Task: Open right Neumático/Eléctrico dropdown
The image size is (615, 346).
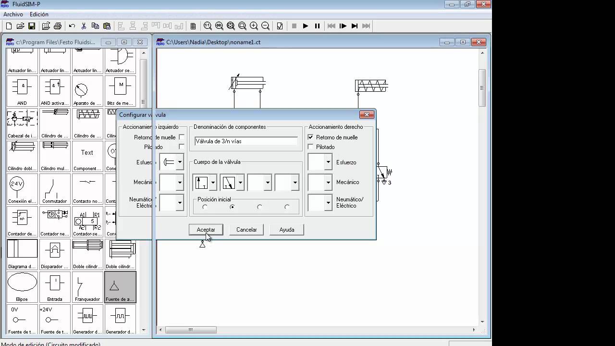Action: pos(328,202)
